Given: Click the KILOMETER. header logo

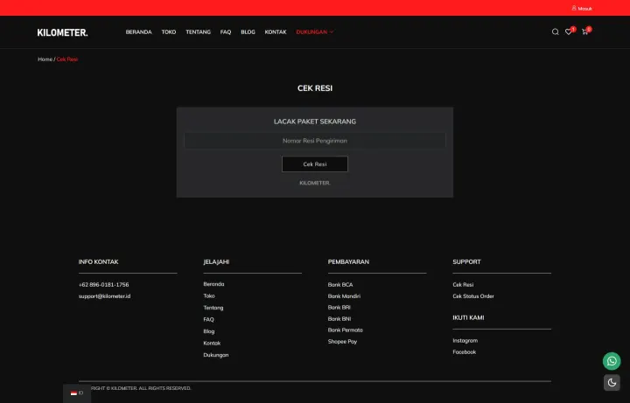Looking at the screenshot, I should (x=62, y=32).
